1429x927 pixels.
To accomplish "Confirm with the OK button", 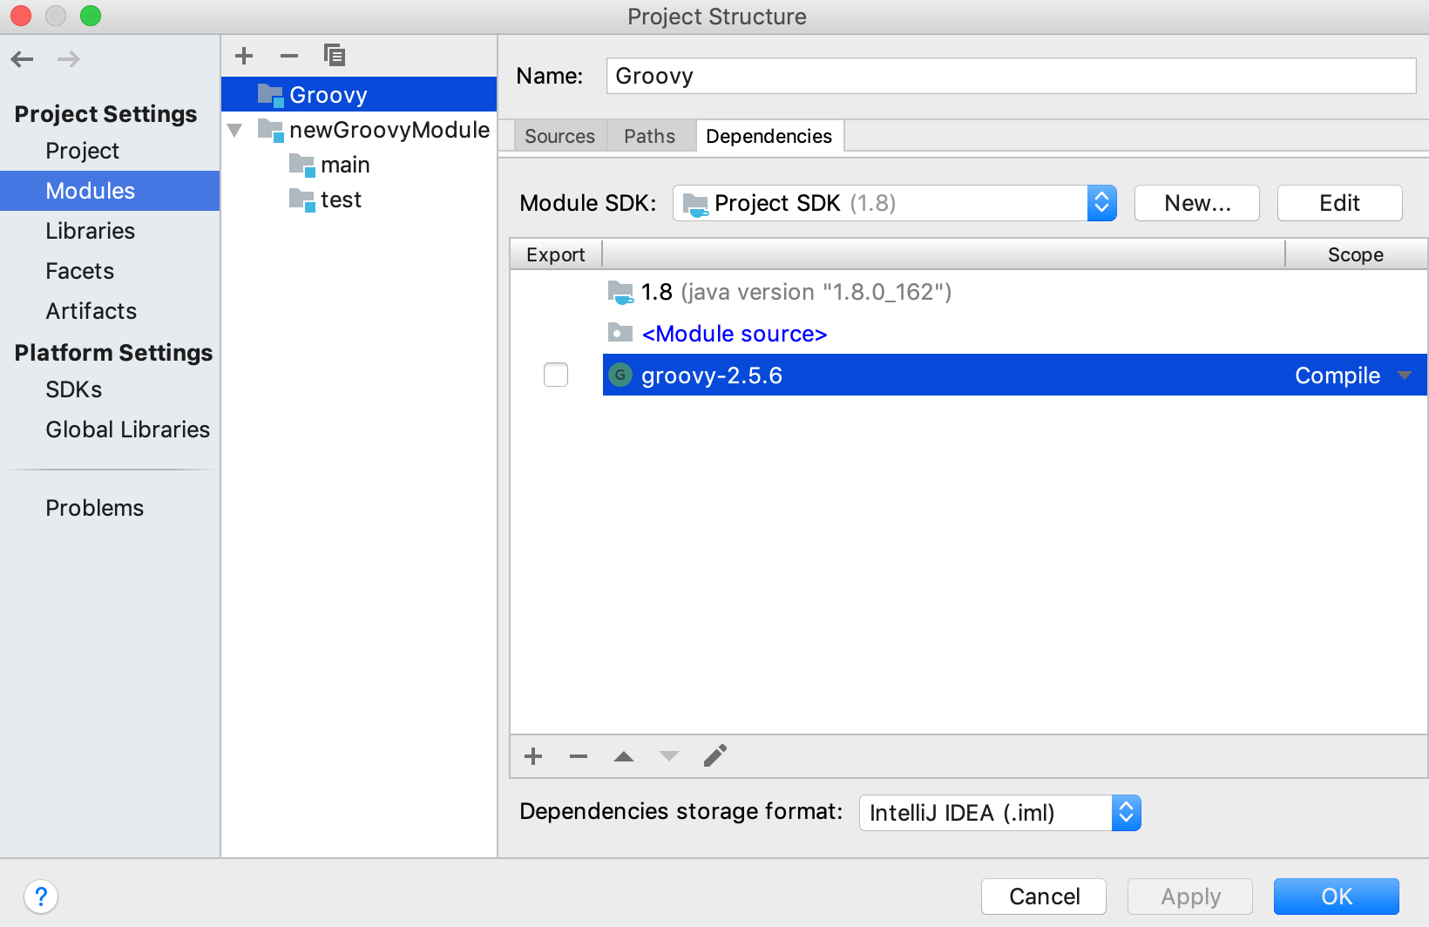I will 1337,897.
